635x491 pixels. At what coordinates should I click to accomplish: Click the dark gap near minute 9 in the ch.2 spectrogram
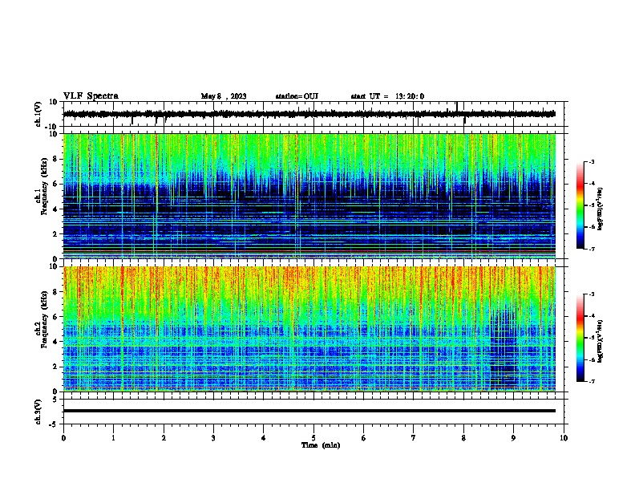coord(504,348)
